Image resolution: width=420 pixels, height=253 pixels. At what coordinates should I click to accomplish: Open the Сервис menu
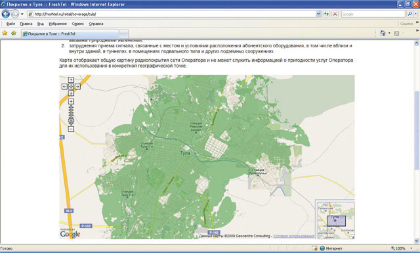(77, 24)
